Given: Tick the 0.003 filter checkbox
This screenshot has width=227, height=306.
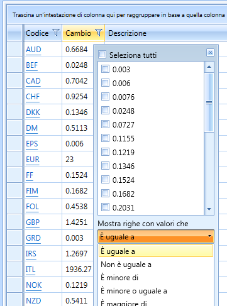Looking at the screenshot, I should (105, 68).
